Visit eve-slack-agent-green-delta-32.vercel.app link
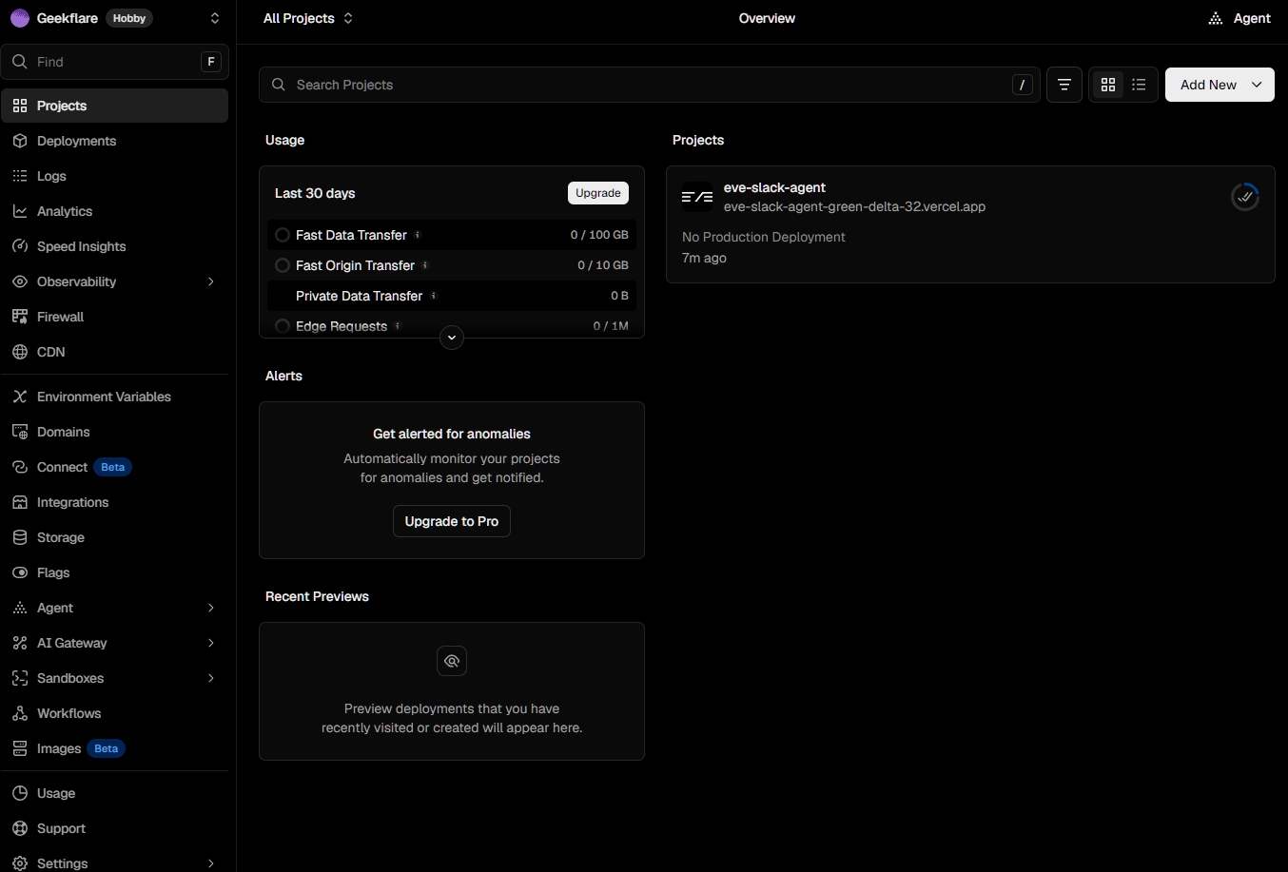Image resolution: width=1288 pixels, height=872 pixels. tap(854, 206)
